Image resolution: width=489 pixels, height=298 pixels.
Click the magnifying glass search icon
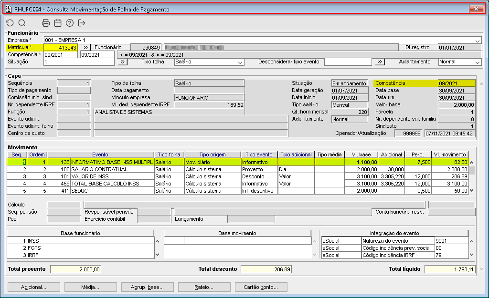[x=22, y=23]
